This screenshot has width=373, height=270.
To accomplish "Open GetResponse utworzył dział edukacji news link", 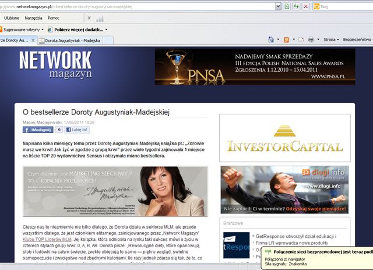I will coord(296,236).
